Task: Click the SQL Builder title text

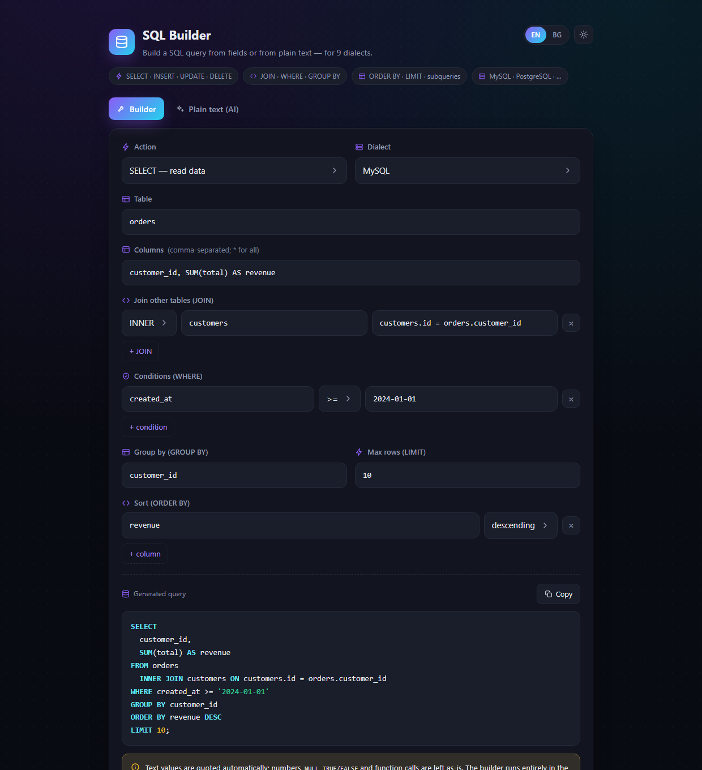Action: [x=177, y=35]
